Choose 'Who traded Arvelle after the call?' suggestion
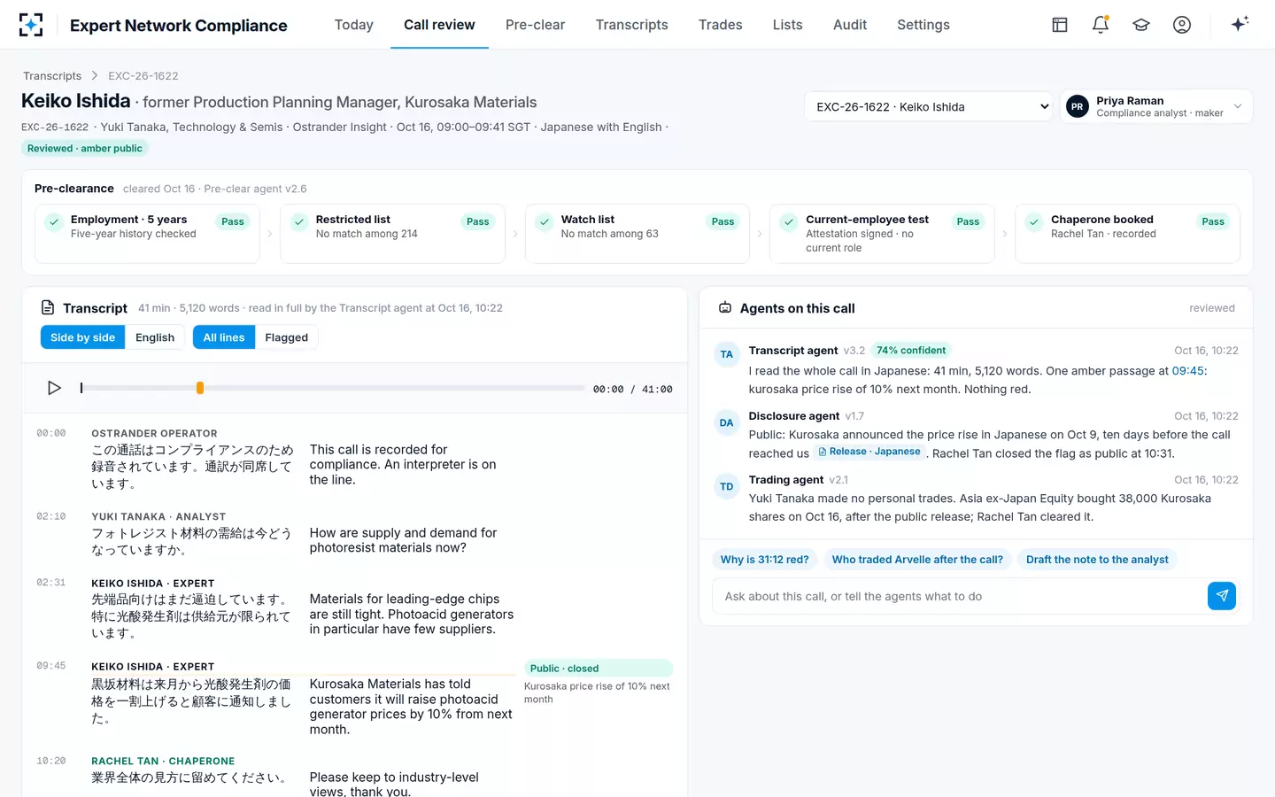 tap(917, 560)
